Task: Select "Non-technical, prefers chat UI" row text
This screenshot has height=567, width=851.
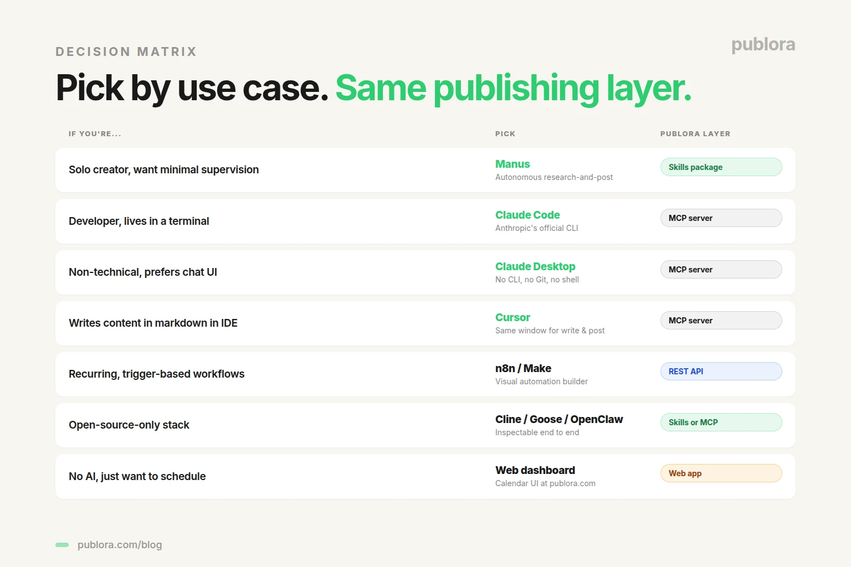Action: 143,272
